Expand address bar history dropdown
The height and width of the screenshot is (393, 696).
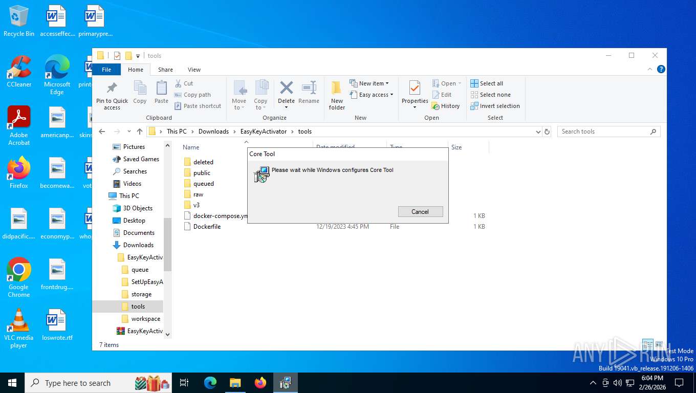pos(538,132)
